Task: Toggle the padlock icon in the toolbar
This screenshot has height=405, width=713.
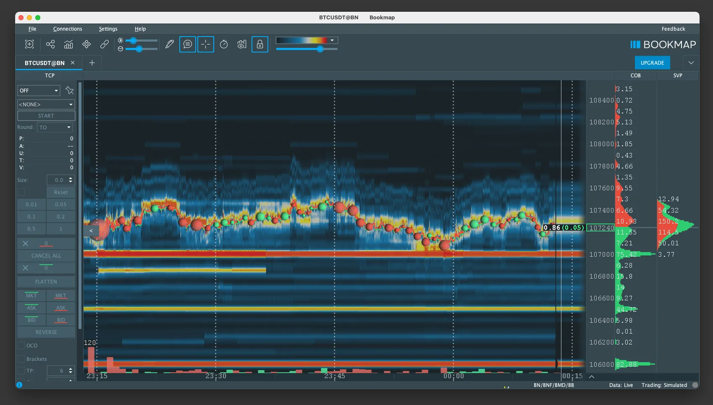Action: point(260,44)
